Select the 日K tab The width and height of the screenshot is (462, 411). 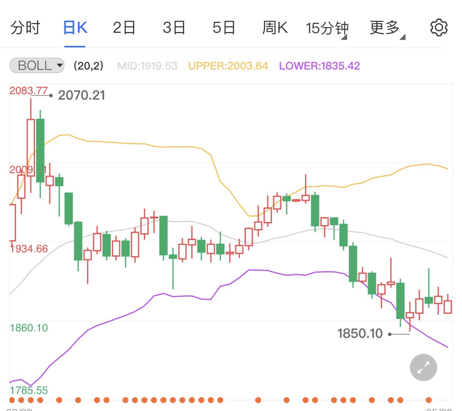(x=75, y=28)
